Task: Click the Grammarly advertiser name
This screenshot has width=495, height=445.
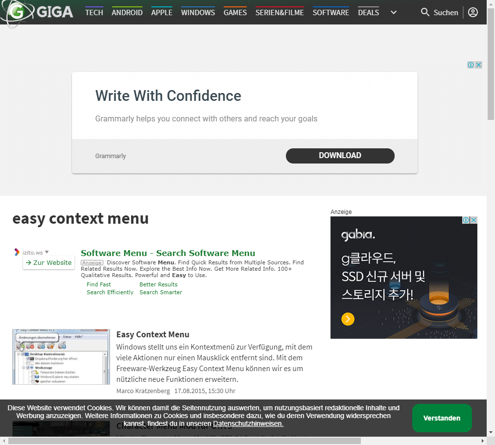Action: pos(111,156)
